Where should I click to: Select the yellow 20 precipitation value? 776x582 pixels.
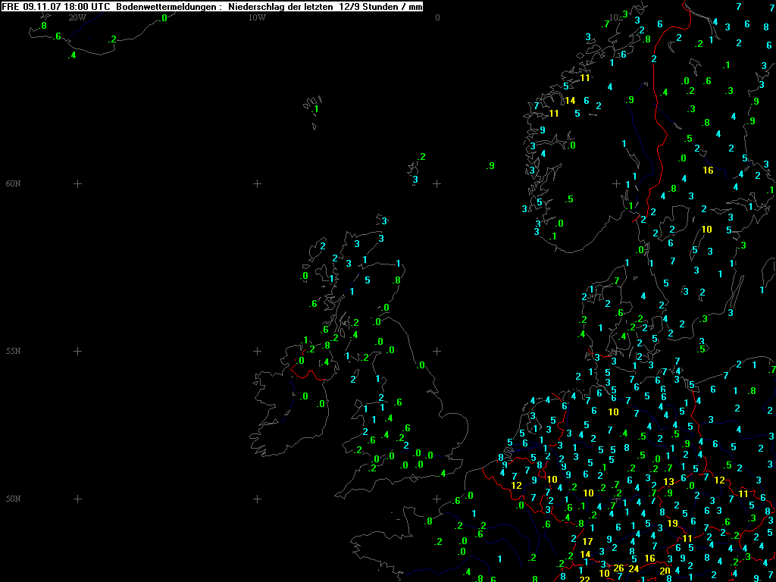pyautogui.click(x=665, y=571)
